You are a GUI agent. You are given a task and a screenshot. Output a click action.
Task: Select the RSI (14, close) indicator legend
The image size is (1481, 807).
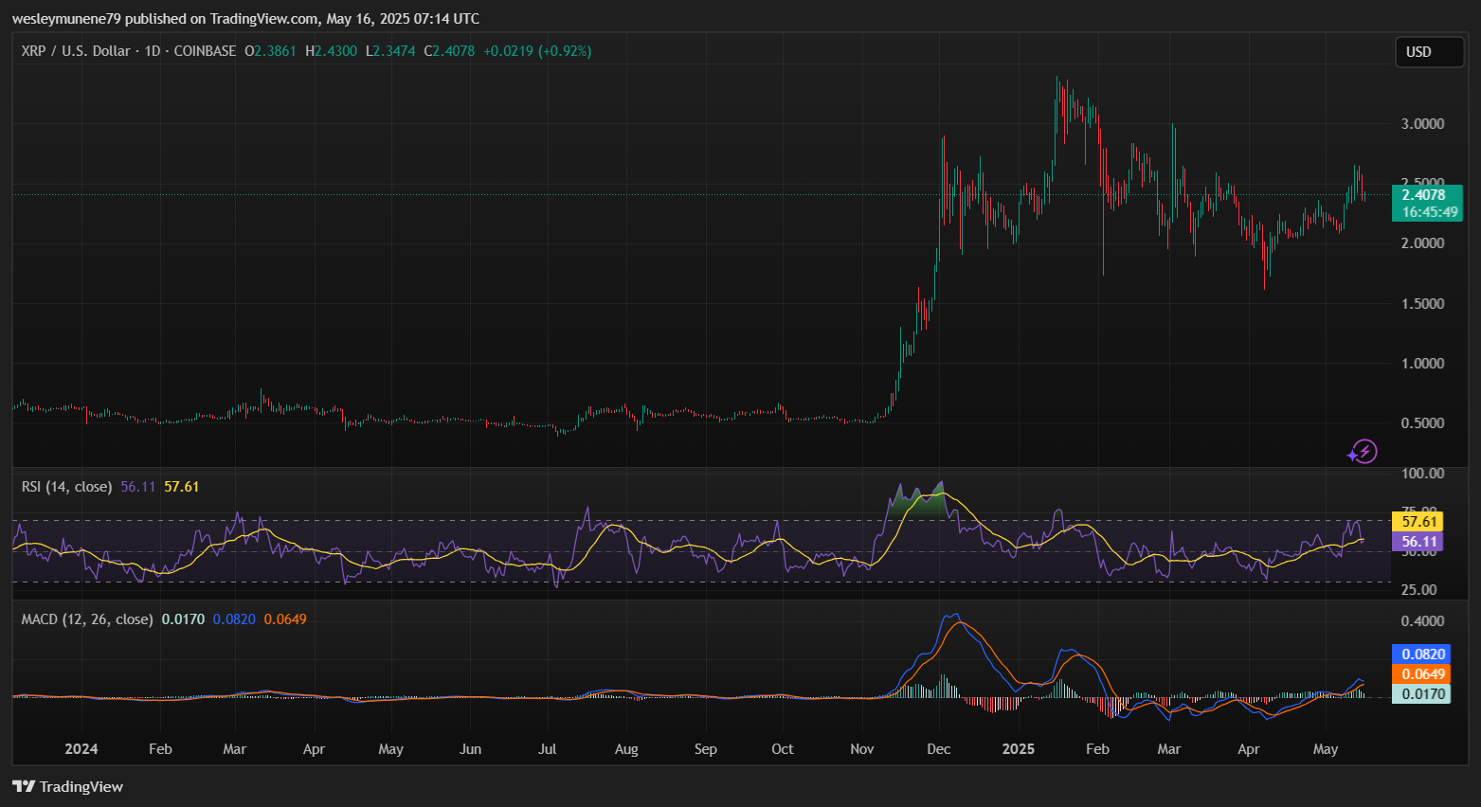click(66, 487)
